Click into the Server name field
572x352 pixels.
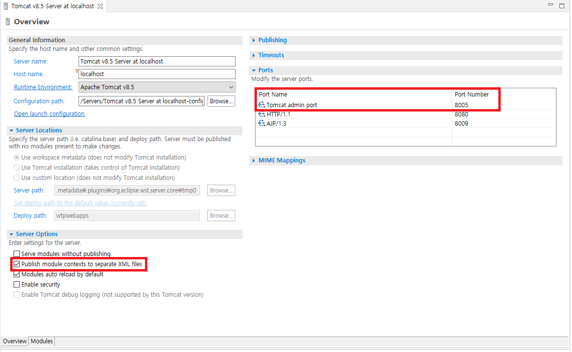157,61
